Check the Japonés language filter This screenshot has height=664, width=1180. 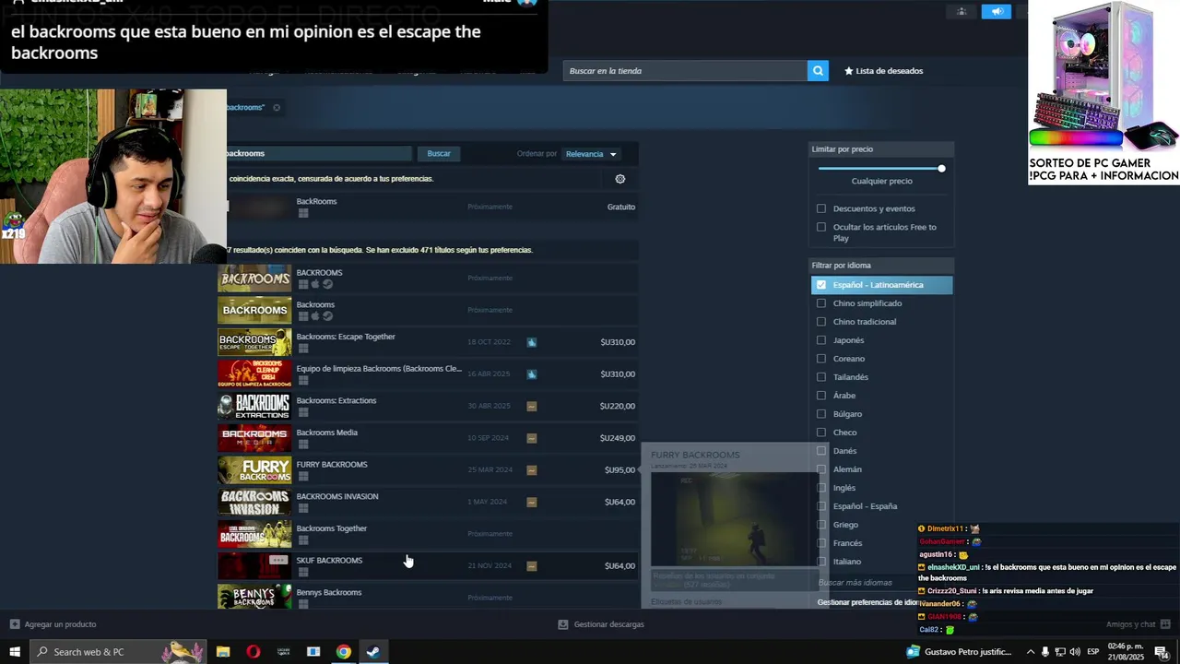click(821, 340)
